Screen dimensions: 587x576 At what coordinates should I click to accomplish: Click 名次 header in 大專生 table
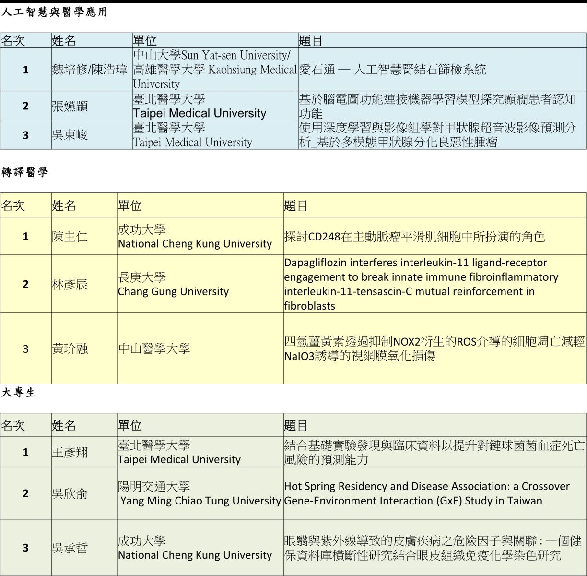[13, 426]
